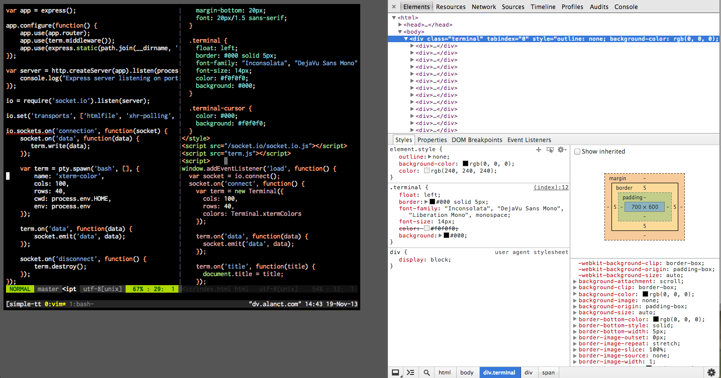Image resolution: width=721 pixels, height=378 pixels.
Task: Click display: block in div rule
Action: (425, 260)
